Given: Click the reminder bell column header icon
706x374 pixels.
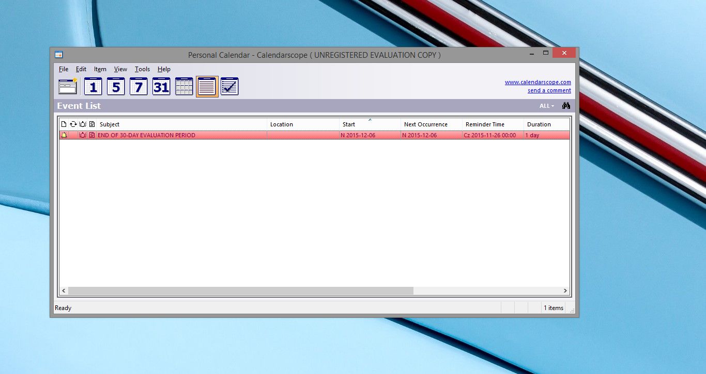Looking at the screenshot, I should tap(83, 124).
